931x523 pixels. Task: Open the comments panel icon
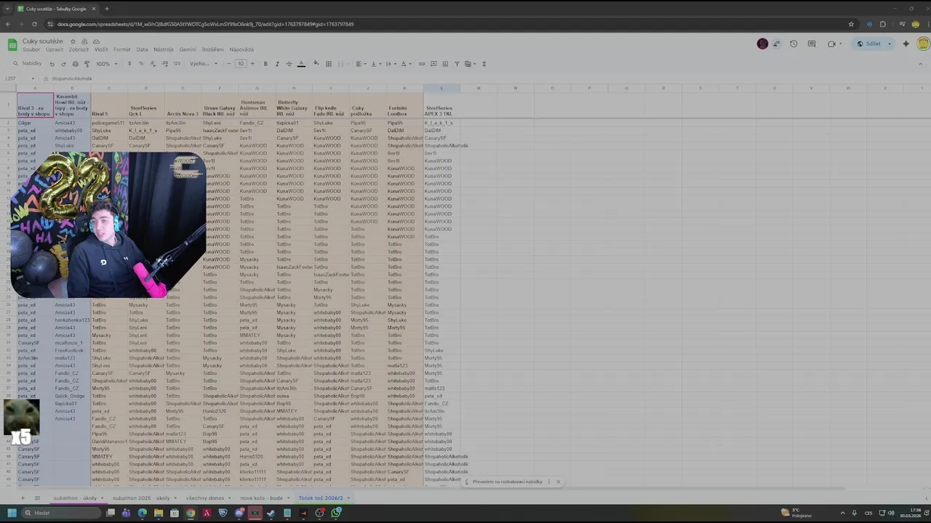pos(812,44)
